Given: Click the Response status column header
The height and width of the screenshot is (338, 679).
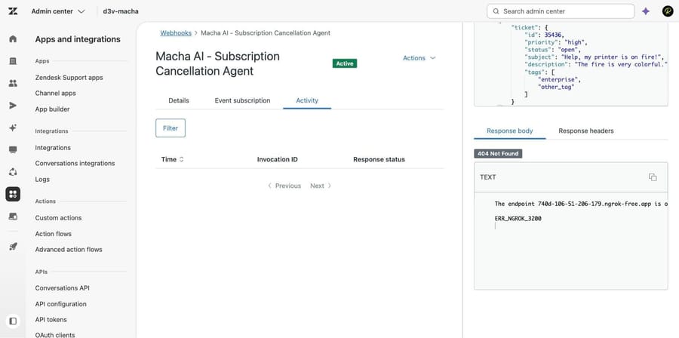Looking at the screenshot, I should pyautogui.click(x=379, y=159).
